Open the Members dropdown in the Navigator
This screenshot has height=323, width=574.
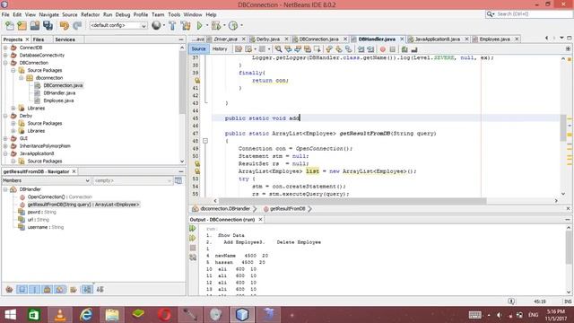point(46,180)
